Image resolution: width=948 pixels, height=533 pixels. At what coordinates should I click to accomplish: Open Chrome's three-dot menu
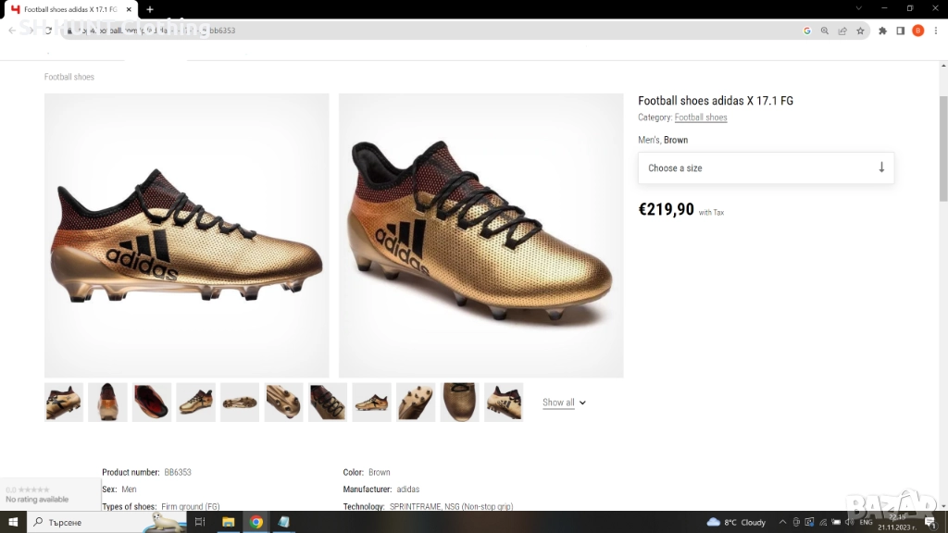click(x=936, y=31)
